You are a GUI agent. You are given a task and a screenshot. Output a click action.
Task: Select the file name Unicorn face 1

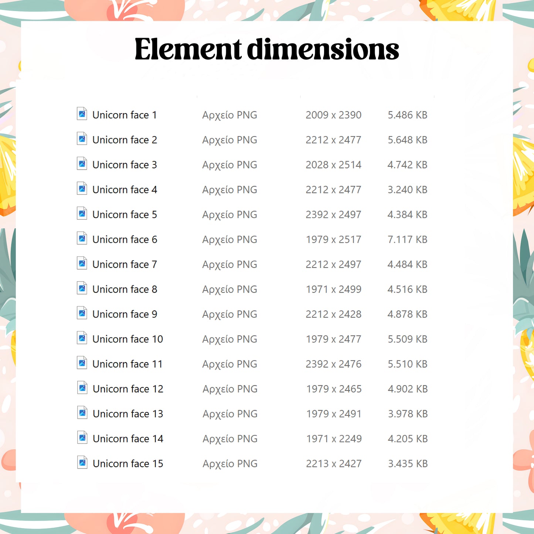pos(125,115)
